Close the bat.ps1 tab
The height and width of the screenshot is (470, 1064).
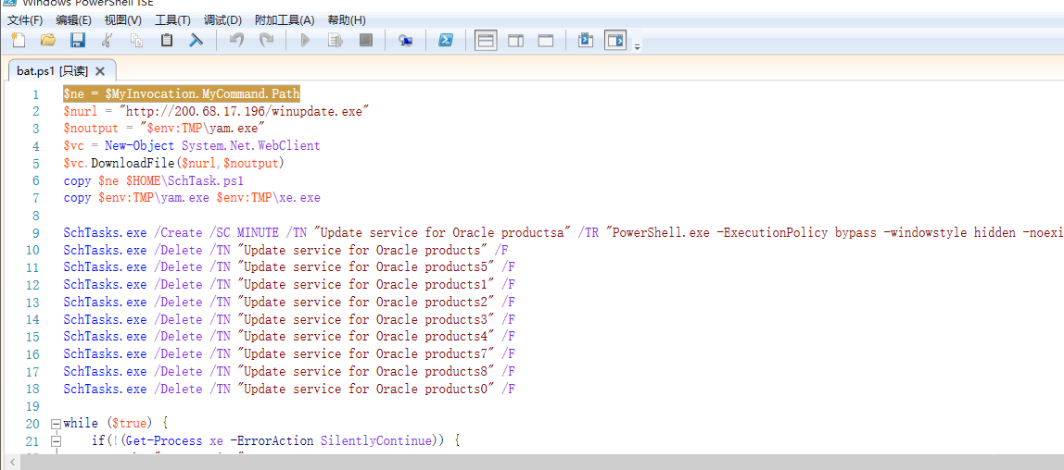pos(100,71)
